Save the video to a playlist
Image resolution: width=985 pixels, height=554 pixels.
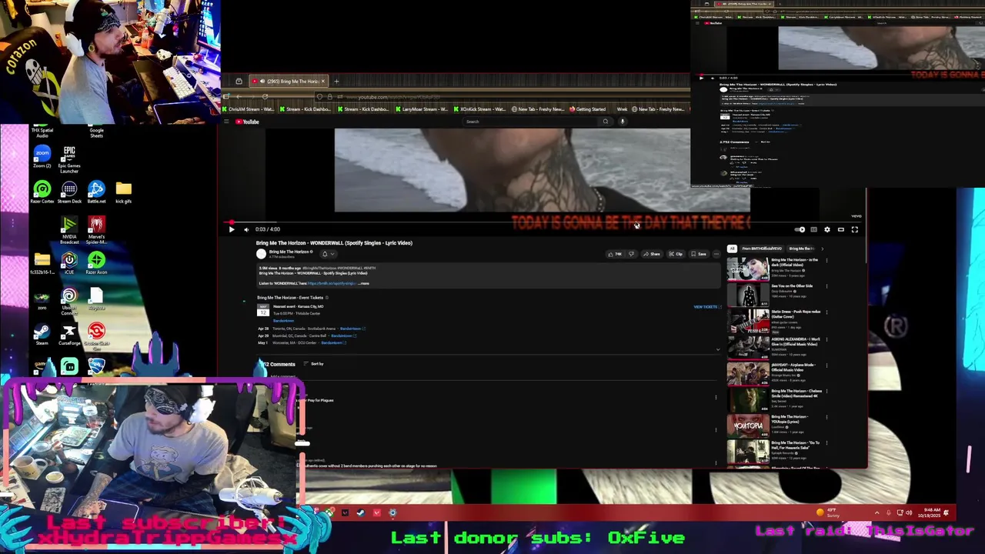pyautogui.click(x=699, y=254)
